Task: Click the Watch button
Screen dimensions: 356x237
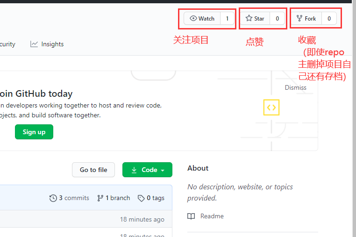Action: coord(202,18)
